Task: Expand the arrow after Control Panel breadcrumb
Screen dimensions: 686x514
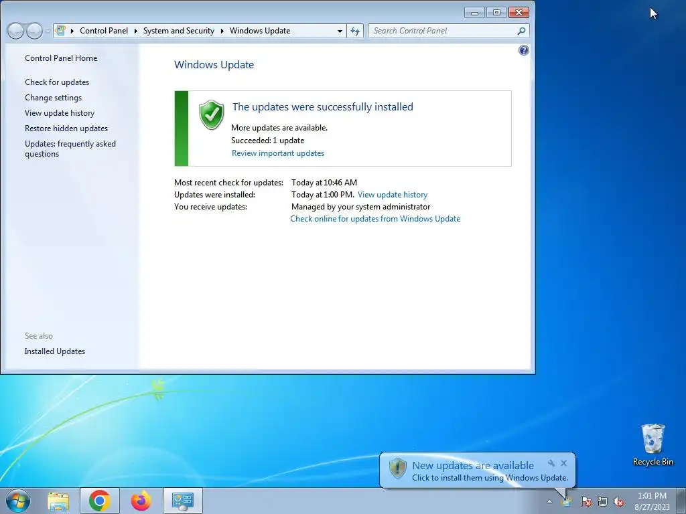Action: [x=135, y=31]
